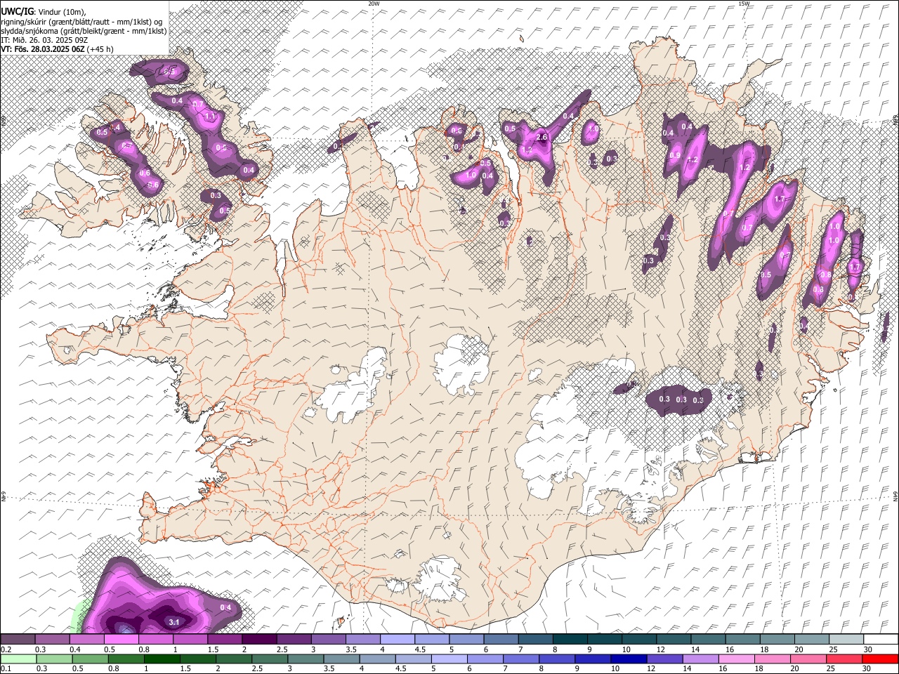This screenshot has width=899, height=674.
Task: Pick the first top-row legend swatch at 0.2
Action: coord(18,640)
